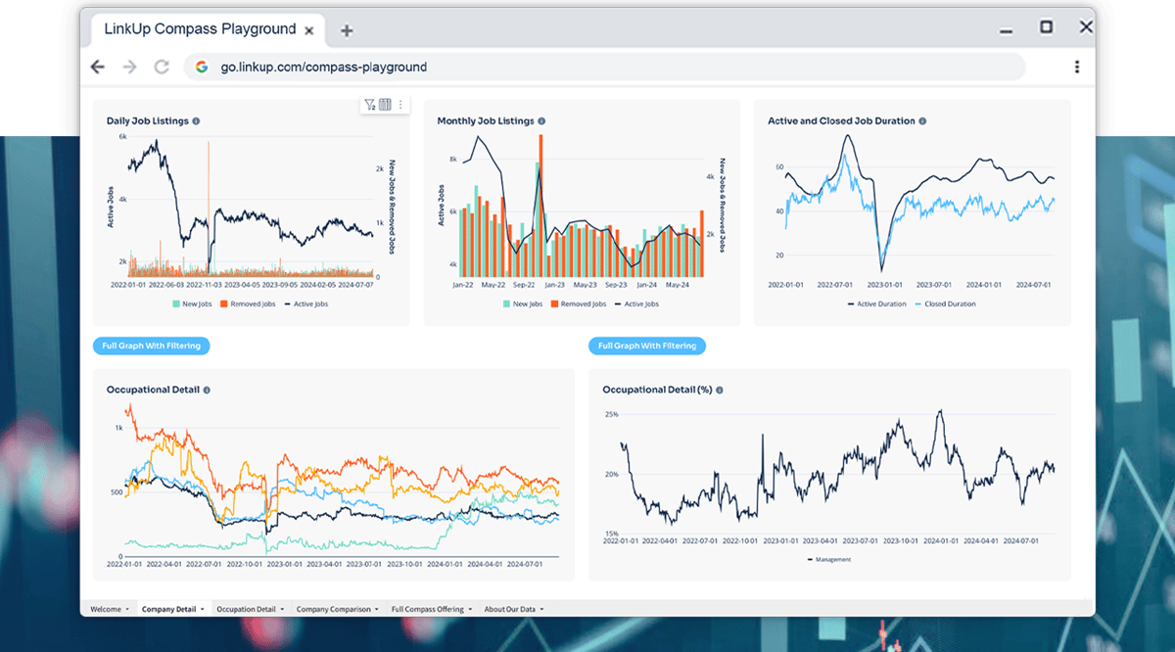Toggle the Active Duration legend entry
The height and width of the screenshot is (652, 1175).
coord(877,304)
